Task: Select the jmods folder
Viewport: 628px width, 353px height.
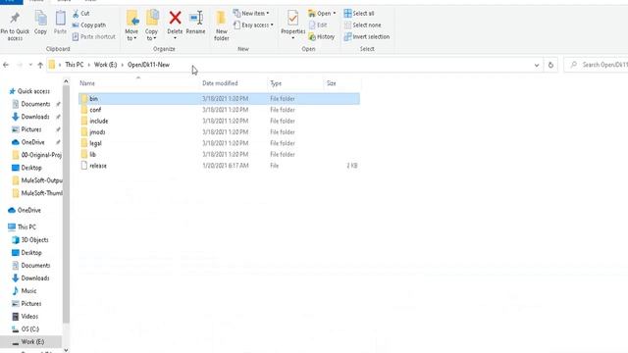Action: 219,132
